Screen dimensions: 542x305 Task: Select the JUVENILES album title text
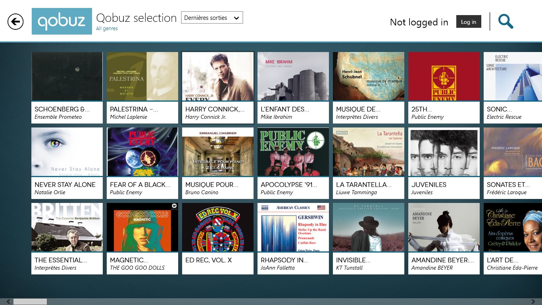(429, 185)
